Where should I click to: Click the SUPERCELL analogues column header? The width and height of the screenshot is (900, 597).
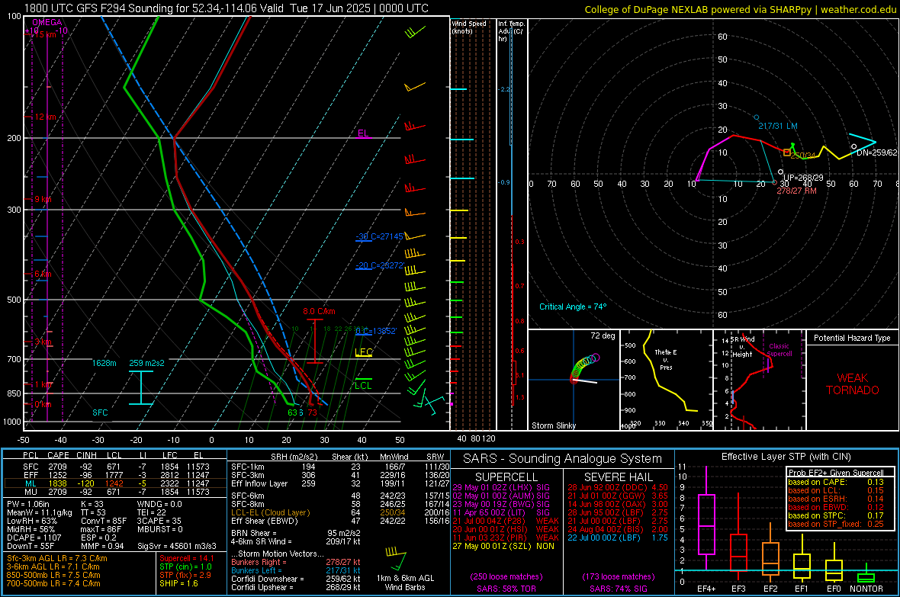pyautogui.click(x=506, y=477)
